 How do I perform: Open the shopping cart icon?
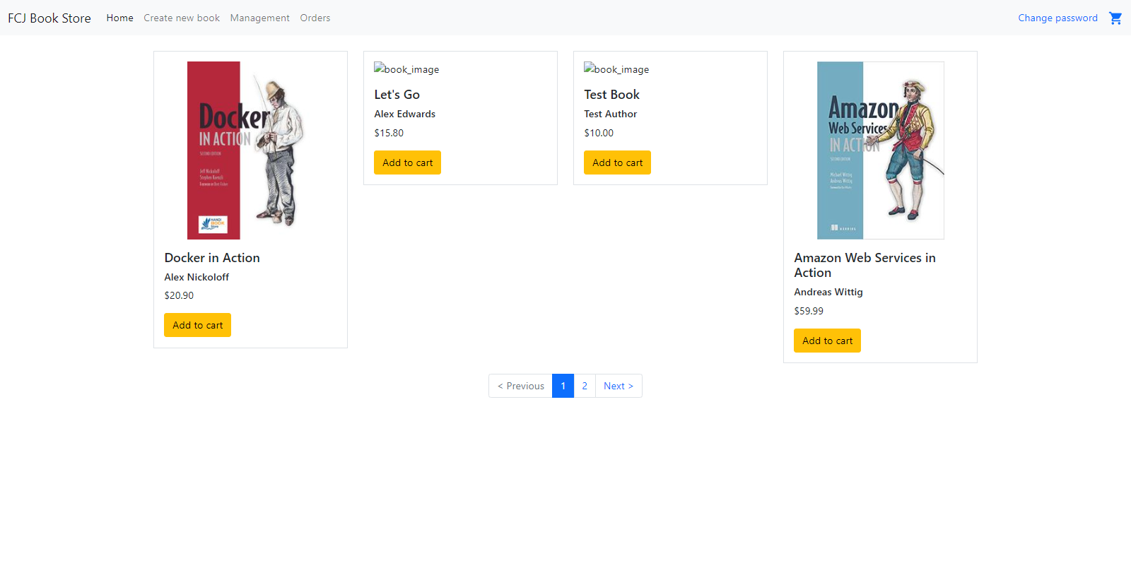pyautogui.click(x=1115, y=18)
